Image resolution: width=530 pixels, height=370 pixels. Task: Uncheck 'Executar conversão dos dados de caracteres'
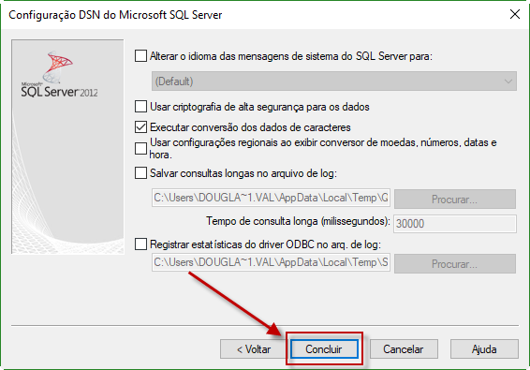click(x=140, y=127)
